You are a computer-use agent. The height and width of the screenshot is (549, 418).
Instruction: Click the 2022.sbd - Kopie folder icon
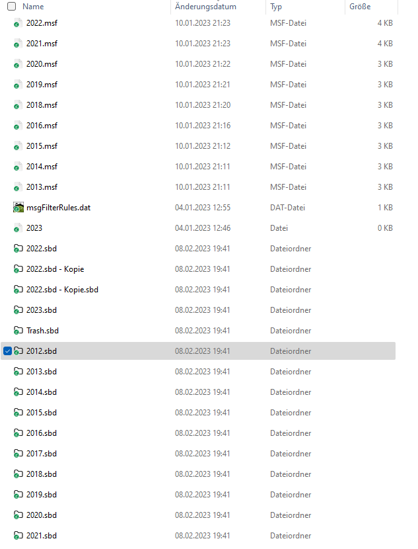[x=18, y=269]
